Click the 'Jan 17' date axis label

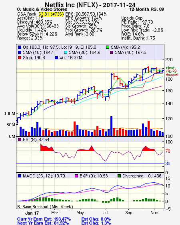coord(32,213)
